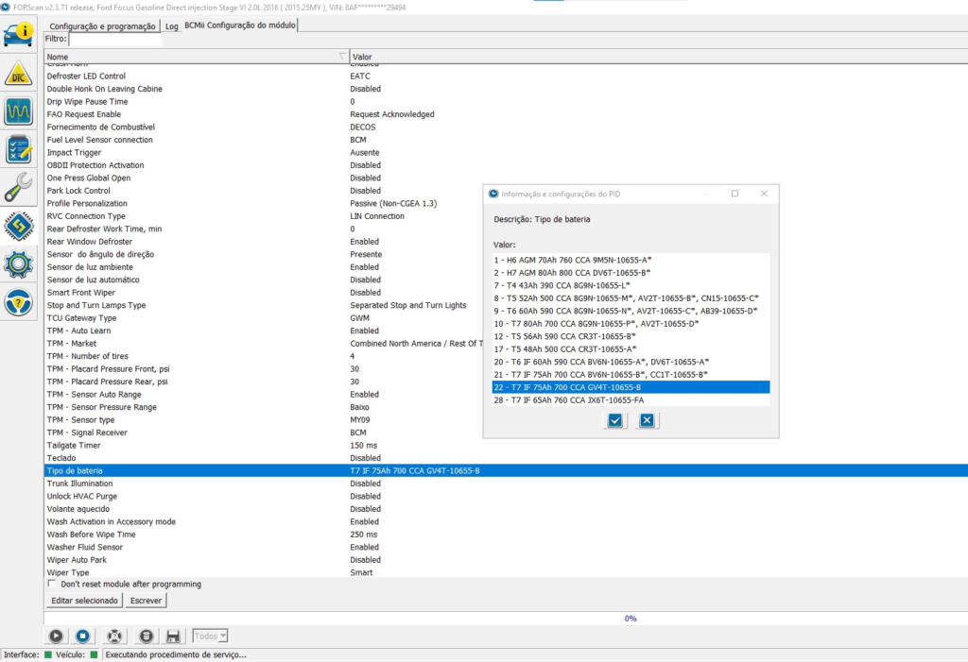The height and width of the screenshot is (662, 968).
Task: Select battery option 8 - T5 52Ah
Action: tap(631, 298)
